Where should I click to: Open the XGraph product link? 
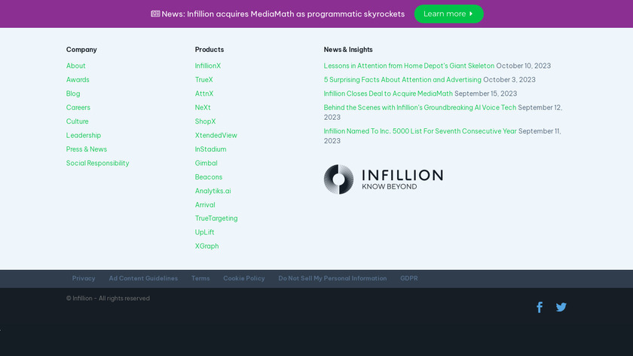(206, 246)
